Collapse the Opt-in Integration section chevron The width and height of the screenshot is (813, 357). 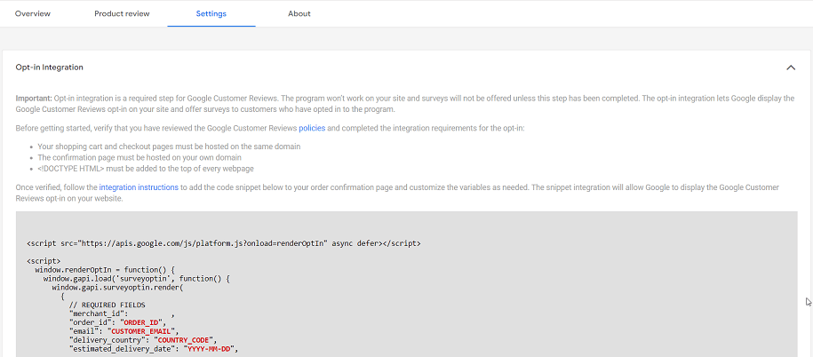790,67
